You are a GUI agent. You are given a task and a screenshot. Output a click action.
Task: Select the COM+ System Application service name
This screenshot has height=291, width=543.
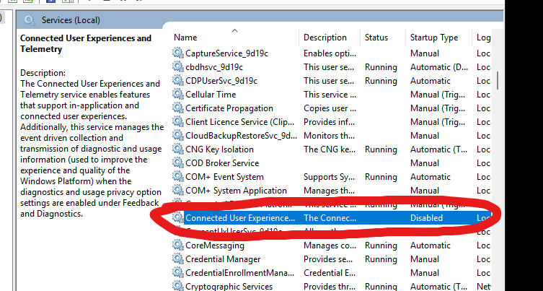(x=237, y=191)
